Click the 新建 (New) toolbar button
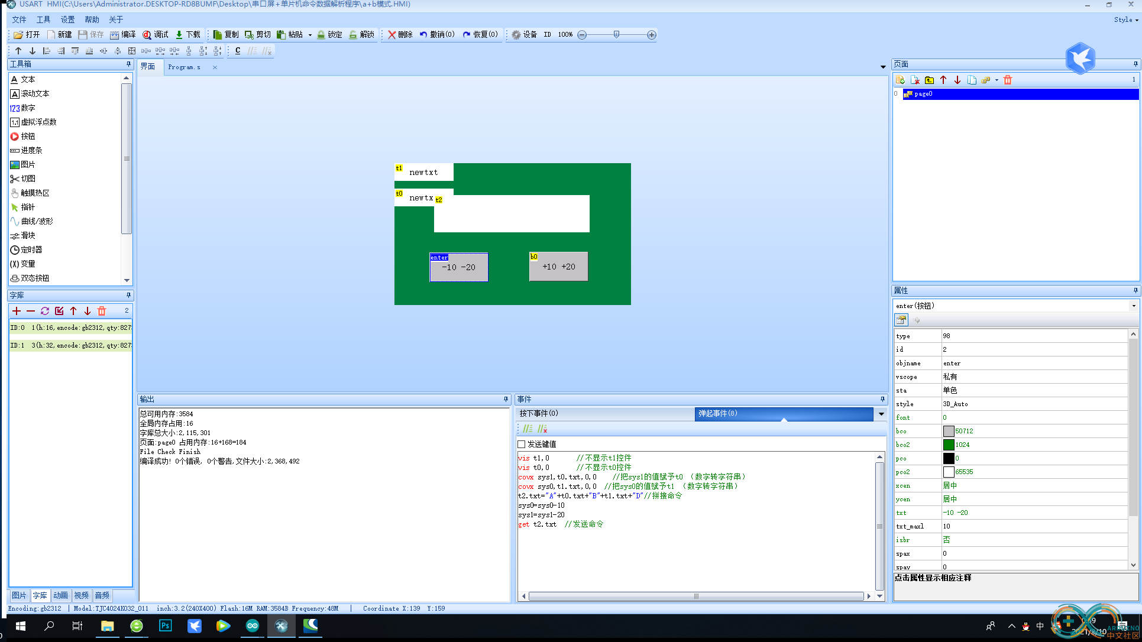This screenshot has height=642, width=1142. [59, 35]
